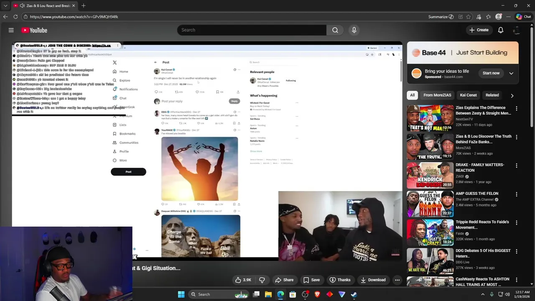Open the Edge profile icon
The height and width of the screenshot is (301, 535).
click(x=498, y=17)
